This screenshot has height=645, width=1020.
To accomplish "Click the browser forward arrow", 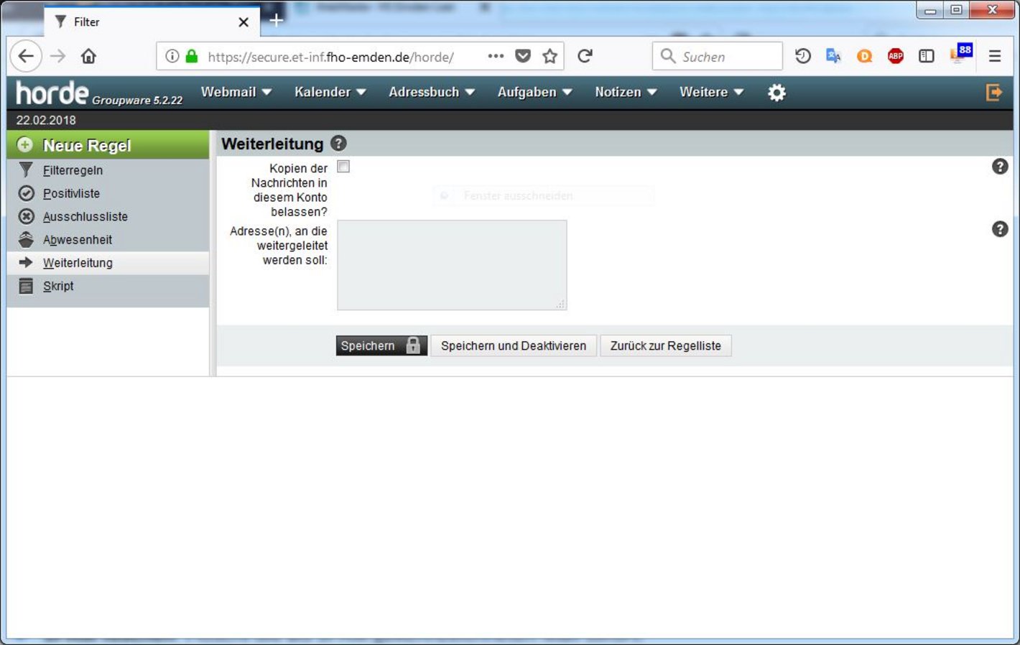I will [58, 56].
